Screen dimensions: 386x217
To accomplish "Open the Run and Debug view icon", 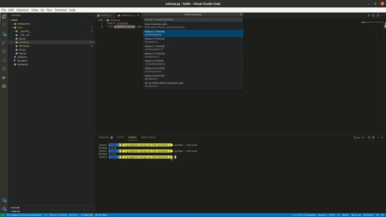I will [4, 43].
